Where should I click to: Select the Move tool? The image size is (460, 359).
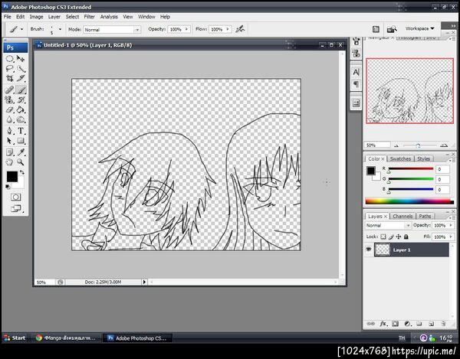point(21,59)
